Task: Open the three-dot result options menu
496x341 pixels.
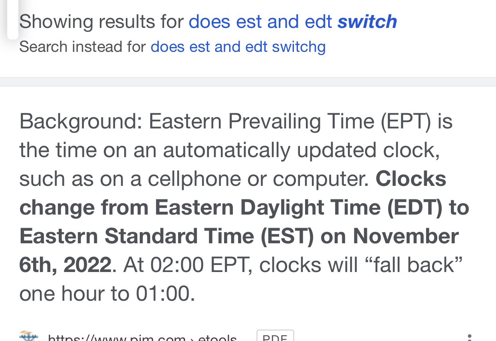Action: click(x=470, y=337)
